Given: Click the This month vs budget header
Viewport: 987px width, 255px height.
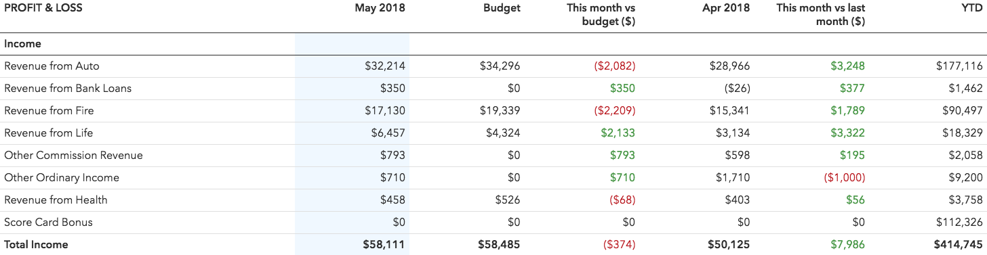Looking at the screenshot, I should 601,15.
